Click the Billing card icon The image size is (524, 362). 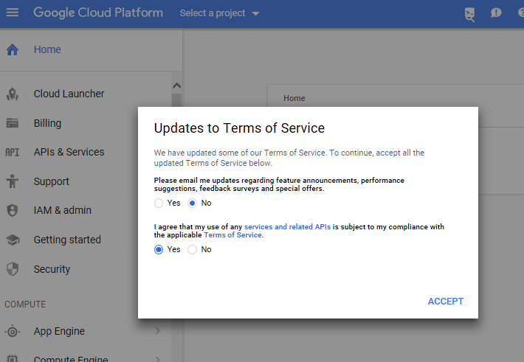click(13, 123)
